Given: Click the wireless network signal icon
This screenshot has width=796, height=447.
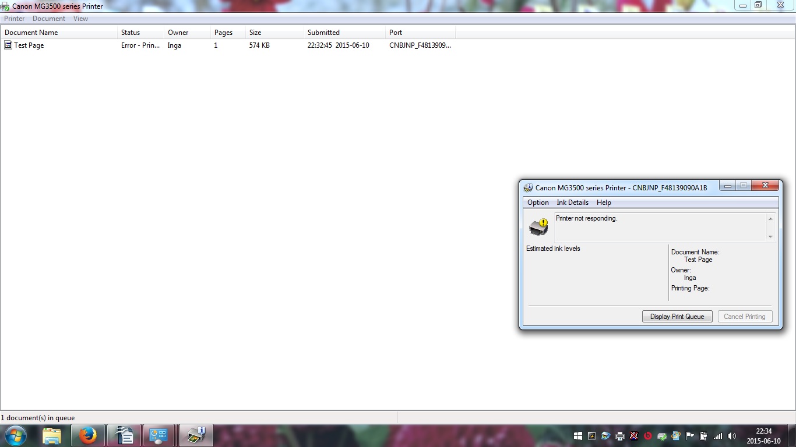Looking at the screenshot, I should pos(718,436).
